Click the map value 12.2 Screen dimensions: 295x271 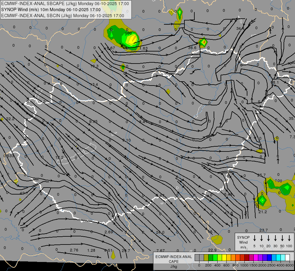tap(59, 157)
